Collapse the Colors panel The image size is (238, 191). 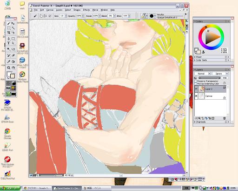click(x=195, y=21)
